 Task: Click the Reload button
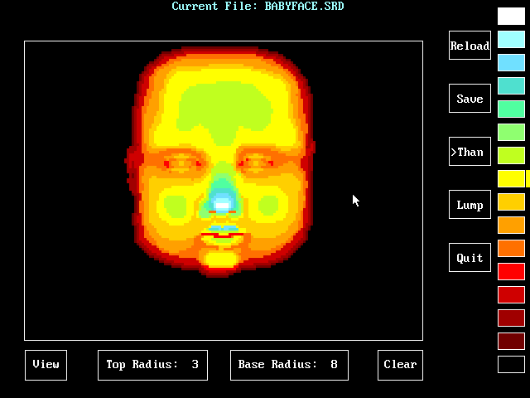click(470, 46)
